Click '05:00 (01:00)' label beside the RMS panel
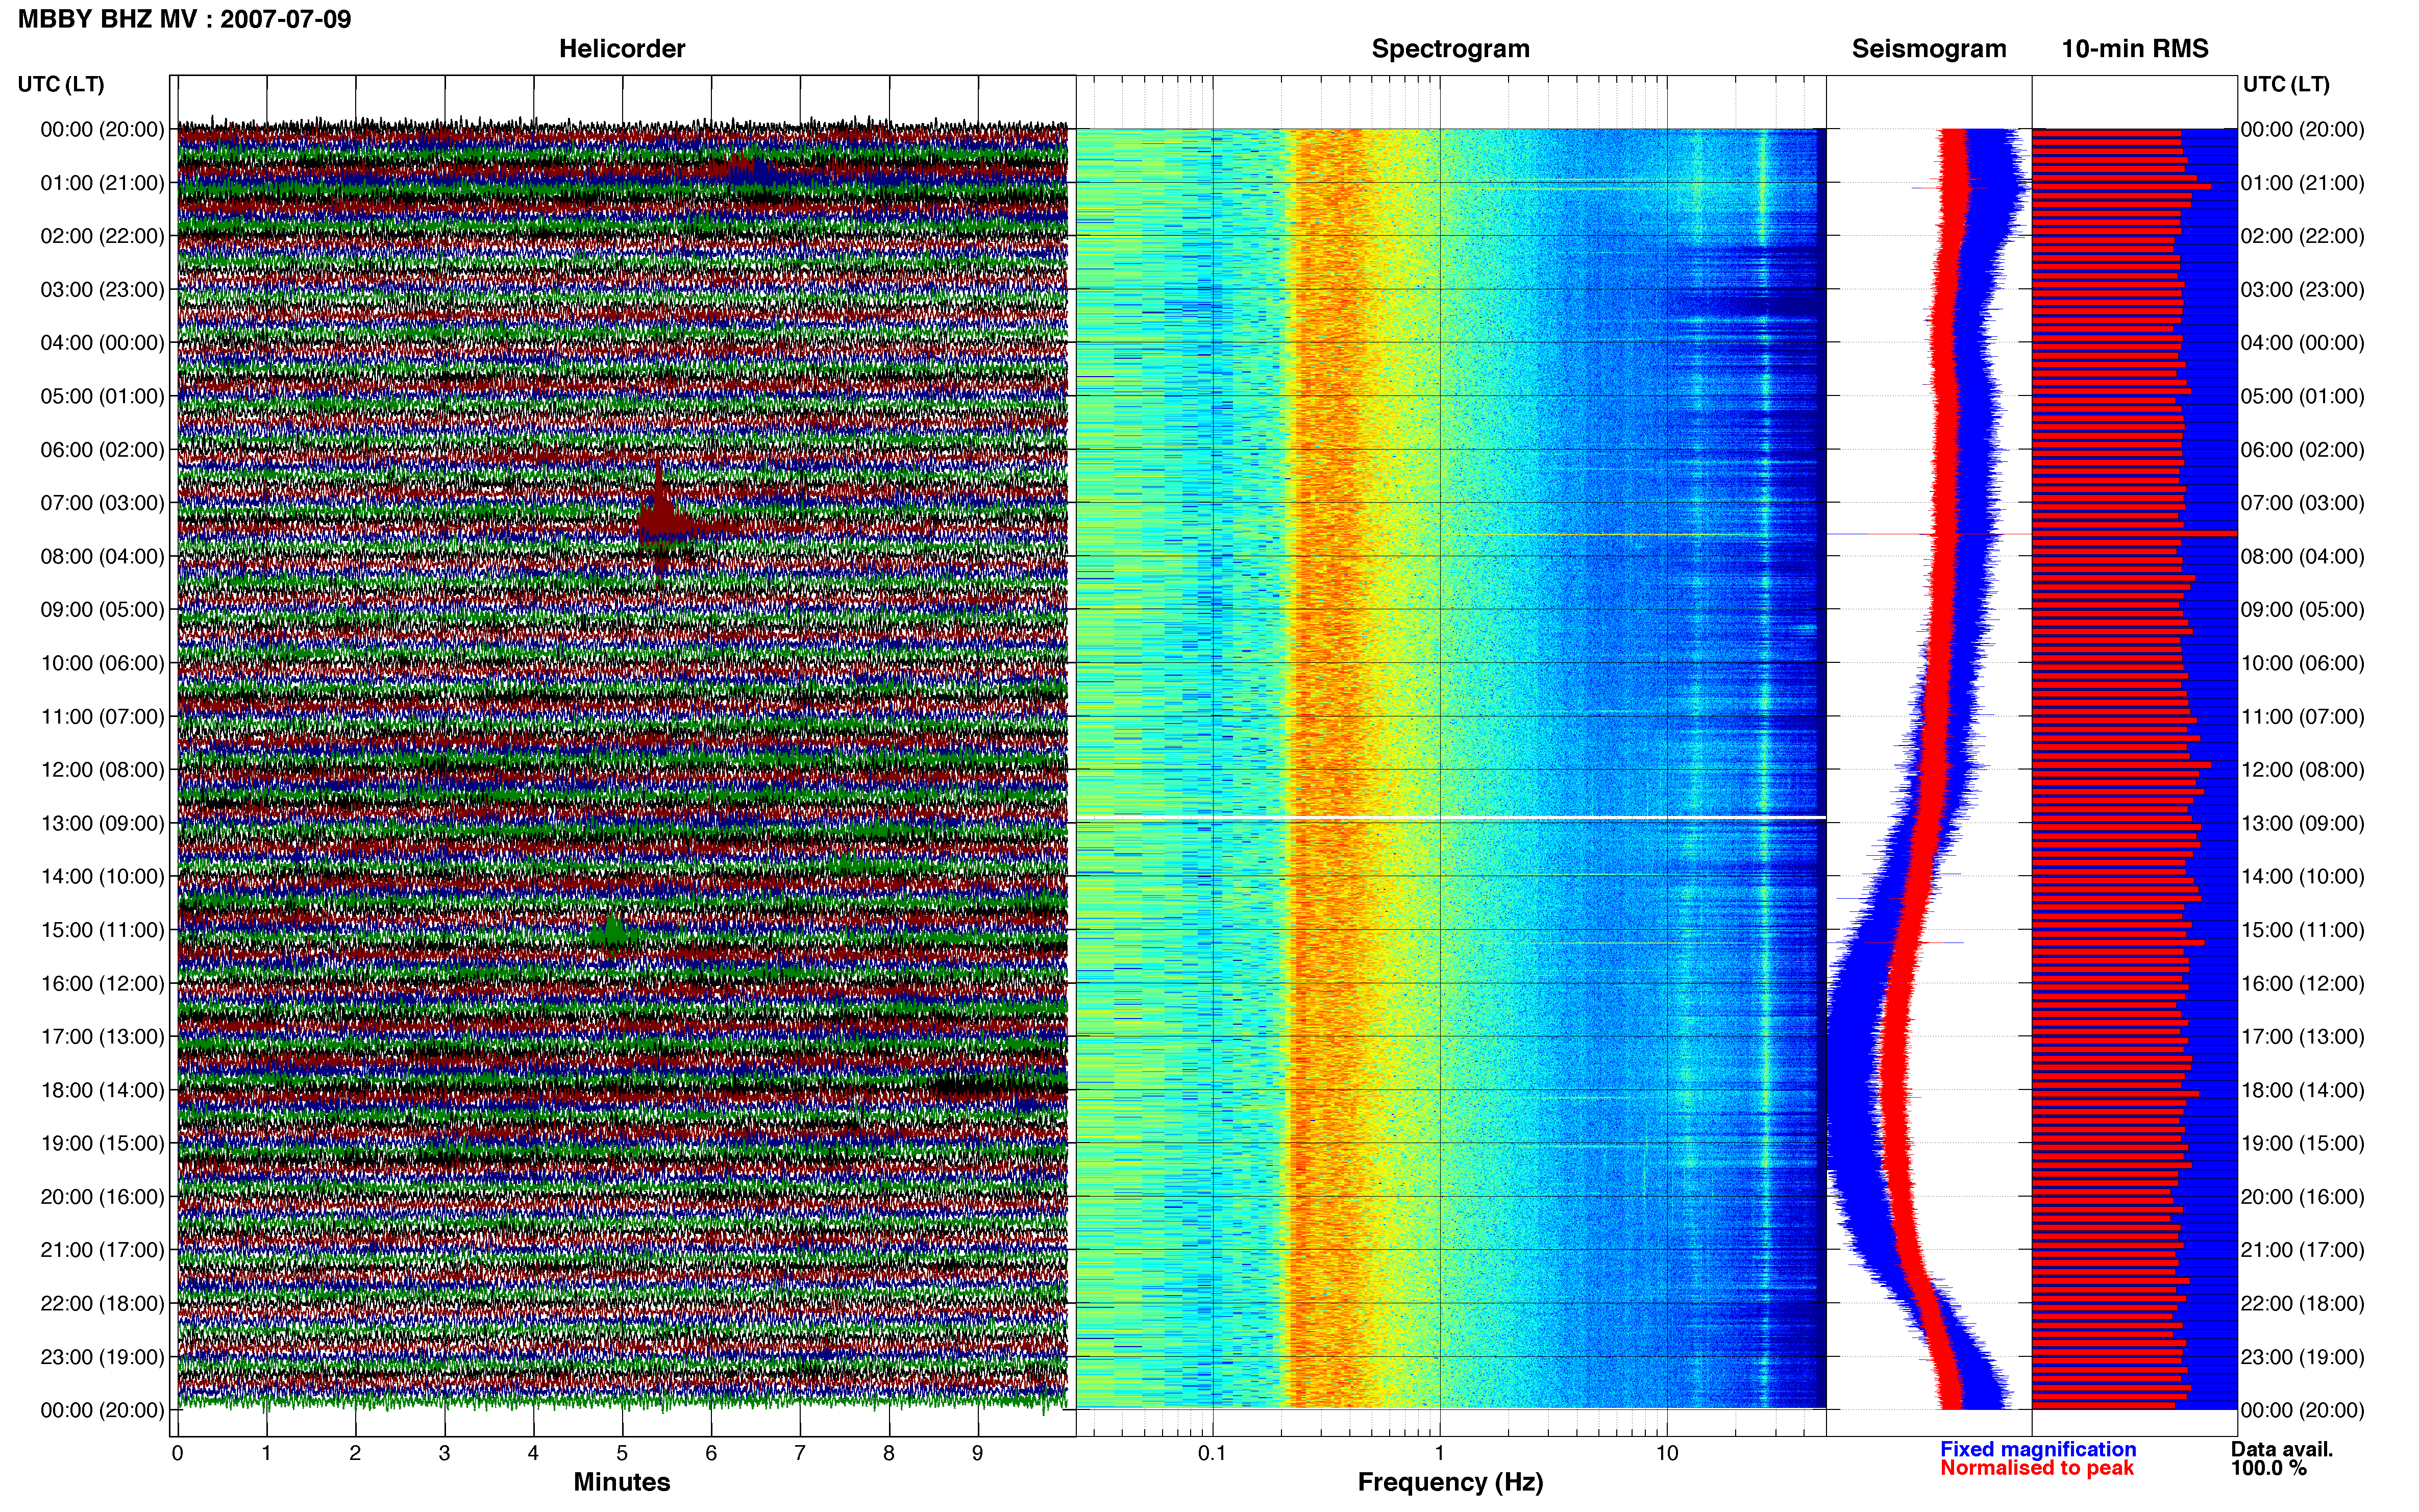The width and height of the screenshot is (2419, 1512). click(x=2303, y=396)
